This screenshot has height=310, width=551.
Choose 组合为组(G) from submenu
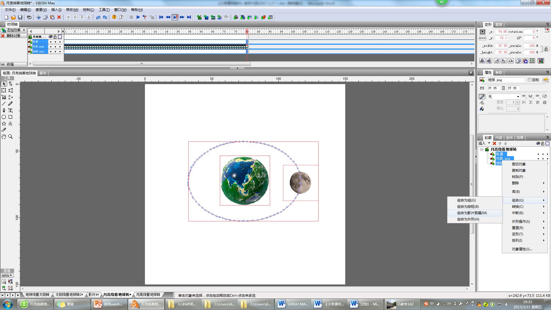click(x=475, y=200)
